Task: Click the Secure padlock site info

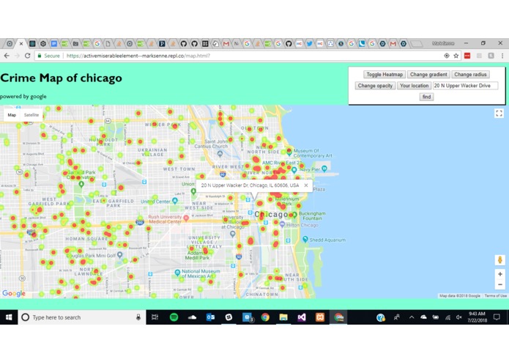Action: (48, 56)
